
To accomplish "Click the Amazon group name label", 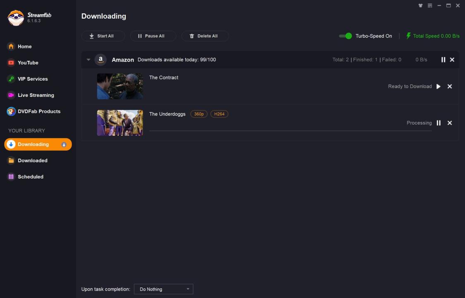I will tap(123, 60).
